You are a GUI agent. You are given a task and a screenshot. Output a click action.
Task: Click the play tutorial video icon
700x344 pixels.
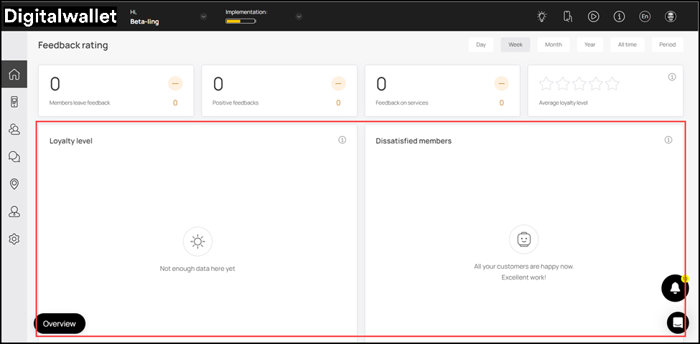(593, 16)
